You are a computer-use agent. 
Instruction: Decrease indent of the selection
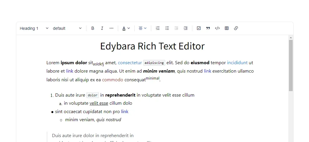[x=176, y=28]
